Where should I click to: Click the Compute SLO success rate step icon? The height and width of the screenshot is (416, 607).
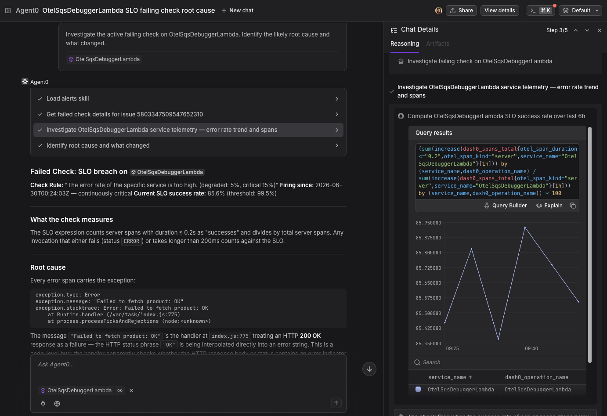coord(401,116)
